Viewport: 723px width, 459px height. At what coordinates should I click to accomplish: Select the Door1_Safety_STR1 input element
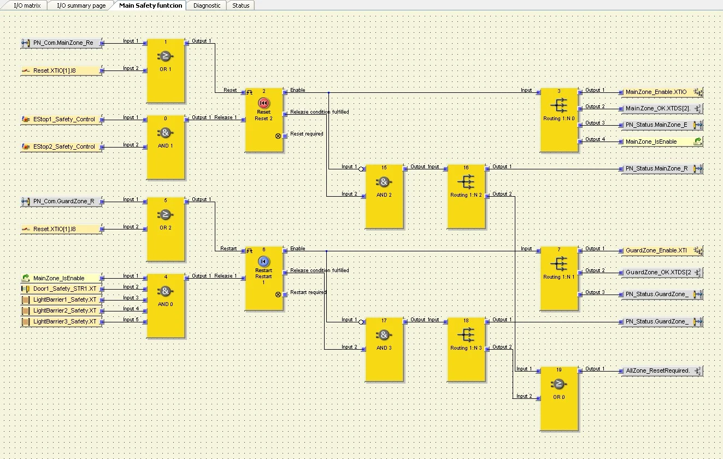pyautogui.click(x=61, y=289)
